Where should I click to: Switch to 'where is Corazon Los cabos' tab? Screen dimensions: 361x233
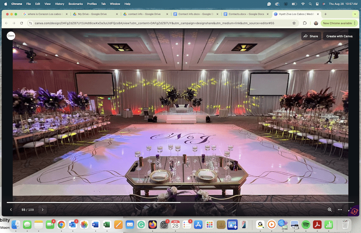[44, 14]
